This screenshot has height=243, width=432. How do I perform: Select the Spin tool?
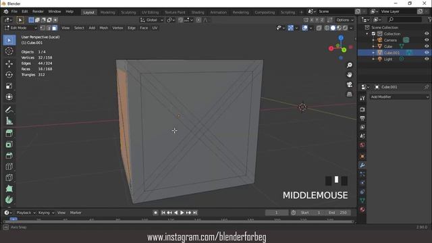(9, 200)
